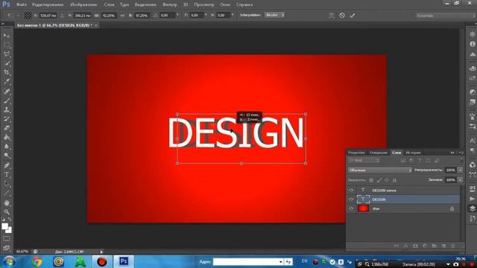
Task: Open the Layers panel flyout menu
Action: (461, 153)
